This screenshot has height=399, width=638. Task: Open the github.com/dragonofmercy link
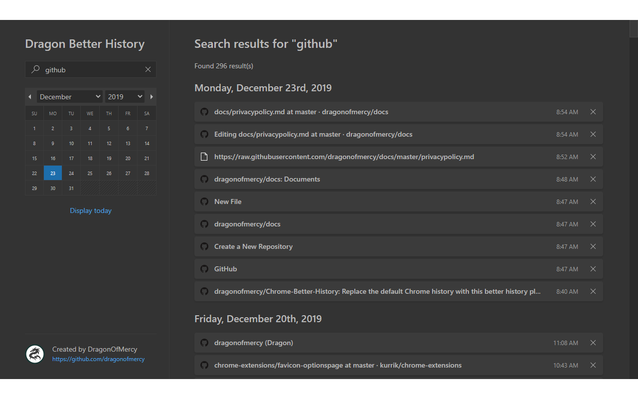point(98,359)
